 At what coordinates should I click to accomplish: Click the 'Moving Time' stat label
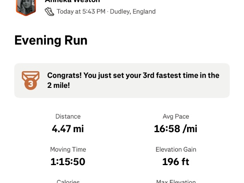tap(68, 150)
